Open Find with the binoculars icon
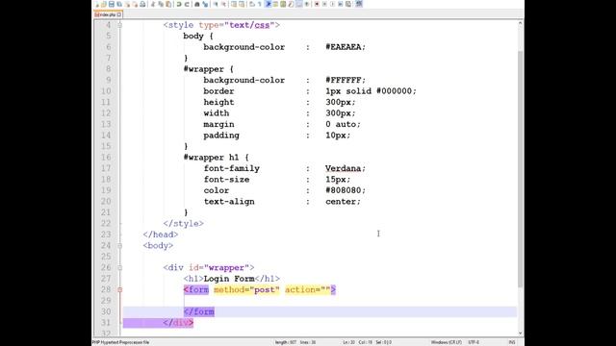This screenshot has width=616, height=346. (x=196, y=4)
